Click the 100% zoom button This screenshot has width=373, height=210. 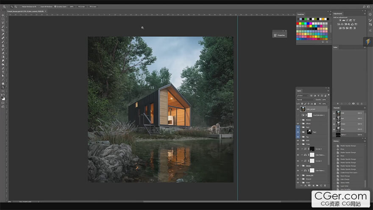click(71, 7)
